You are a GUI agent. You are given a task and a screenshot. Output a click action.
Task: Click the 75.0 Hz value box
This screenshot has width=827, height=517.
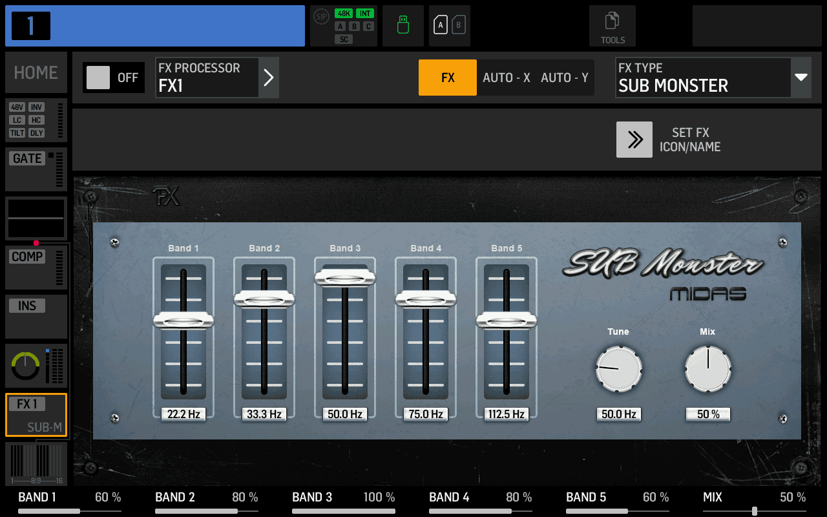(426, 414)
